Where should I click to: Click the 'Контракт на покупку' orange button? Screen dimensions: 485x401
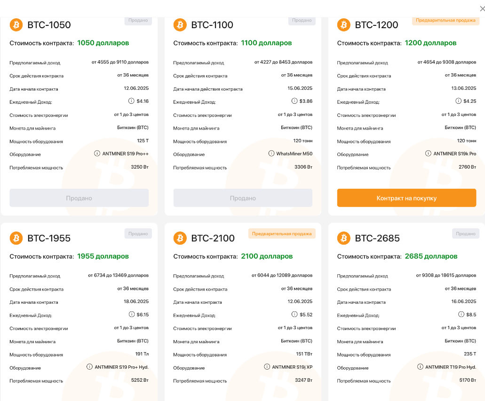[406, 198]
